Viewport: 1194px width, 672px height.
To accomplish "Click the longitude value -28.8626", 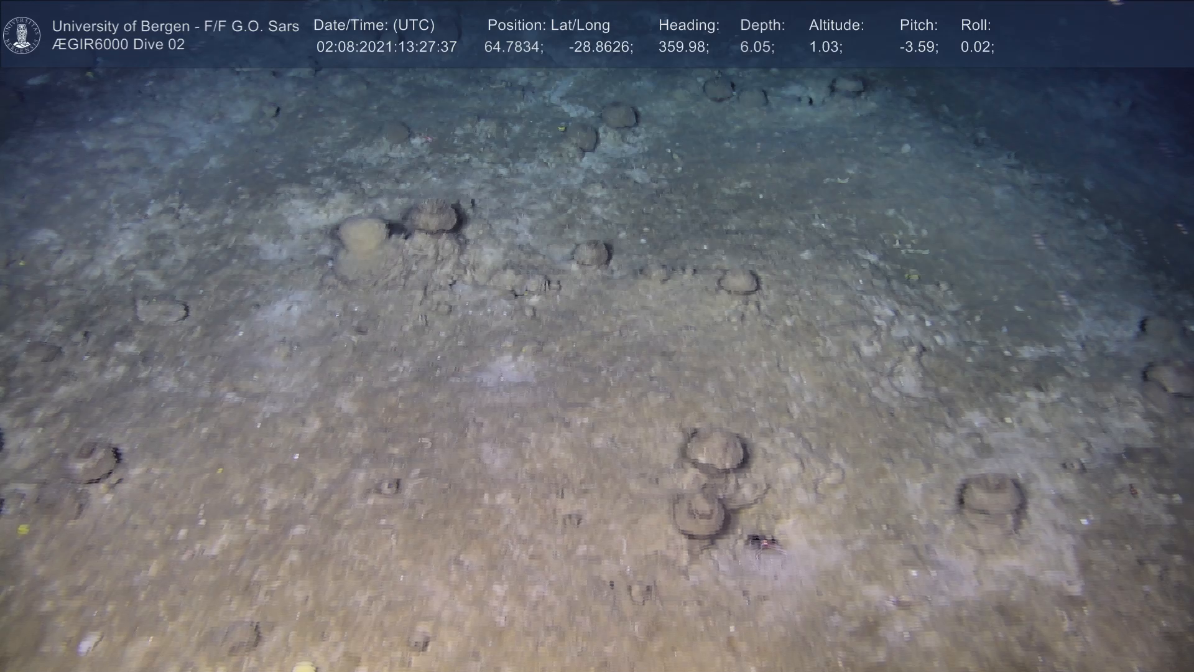I will click(600, 47).
